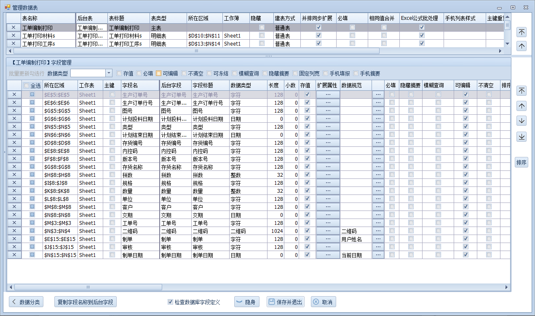The height and width of the screenshot is (316, 535).
Task: Enable the 模糊查询 batch option checkbox
Action: point(235,73)
